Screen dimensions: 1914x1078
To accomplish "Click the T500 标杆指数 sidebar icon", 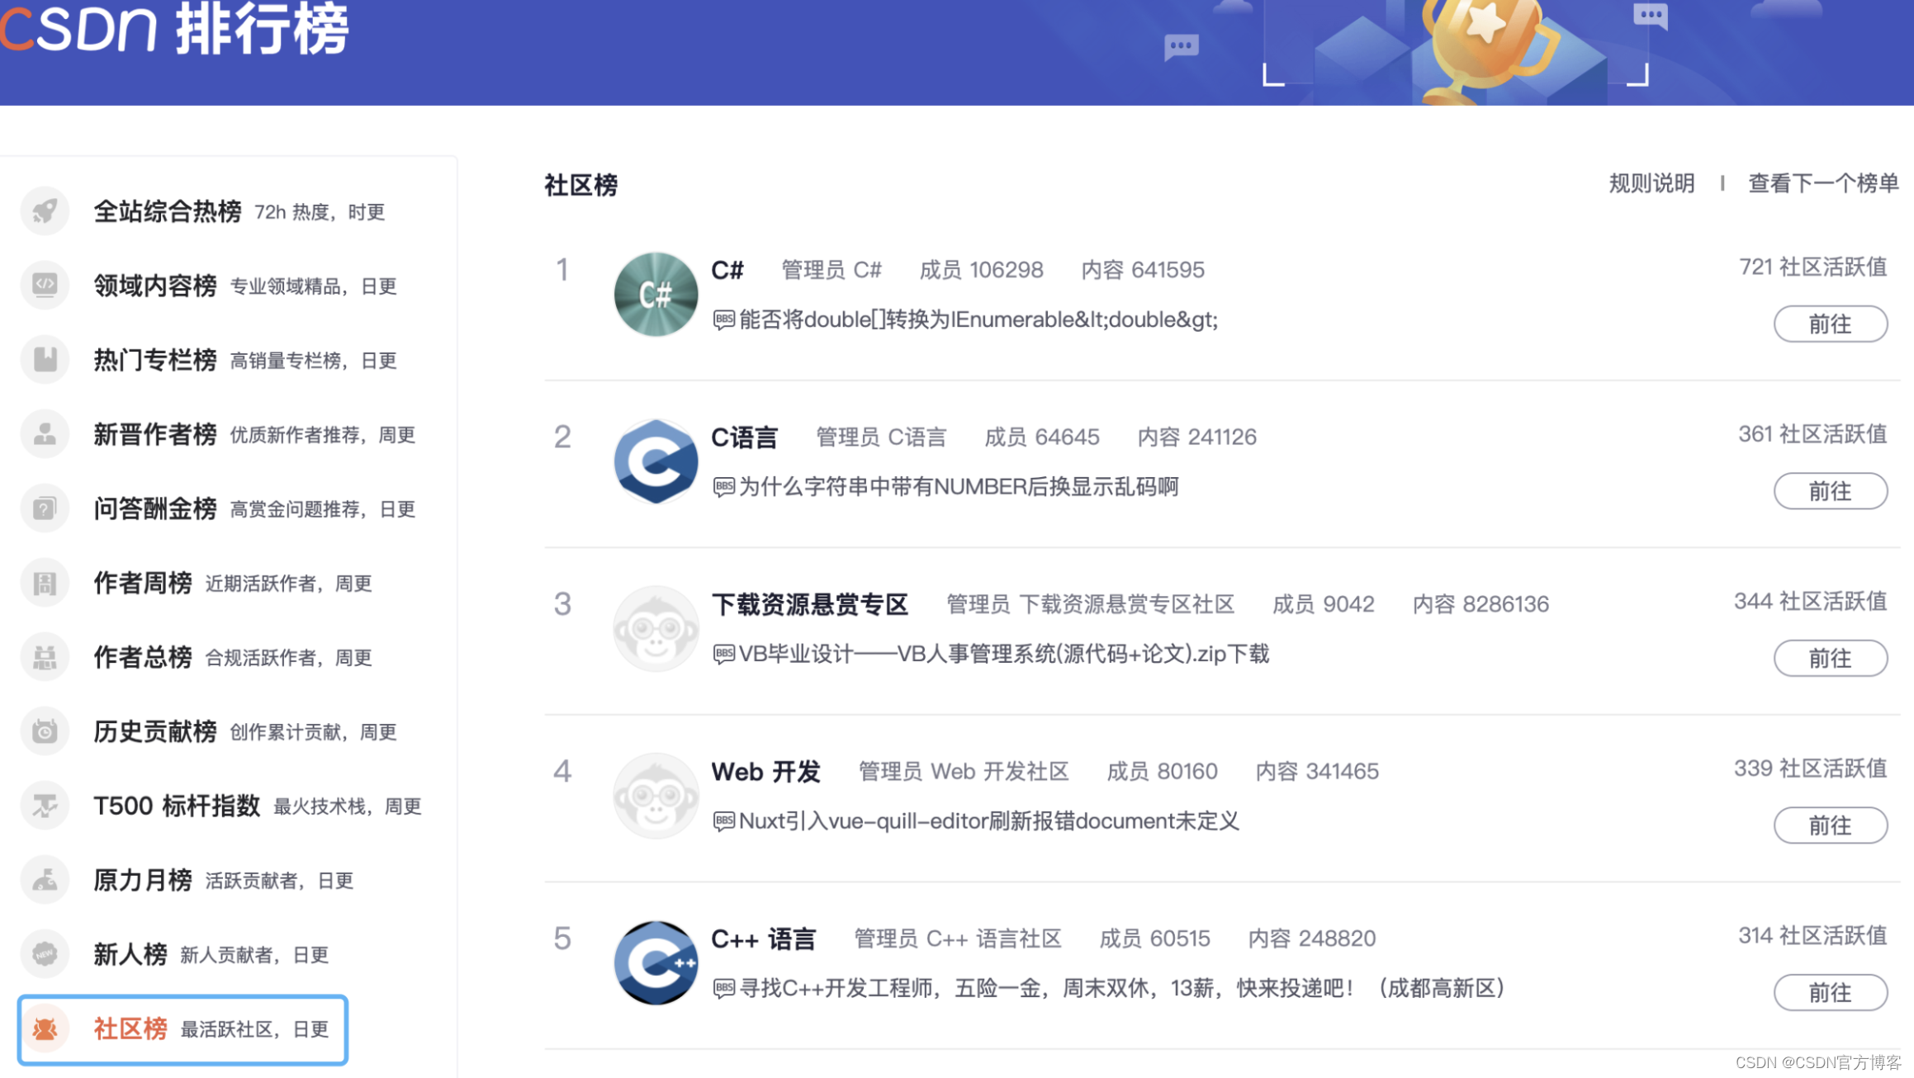I will [x=45, y=806].
